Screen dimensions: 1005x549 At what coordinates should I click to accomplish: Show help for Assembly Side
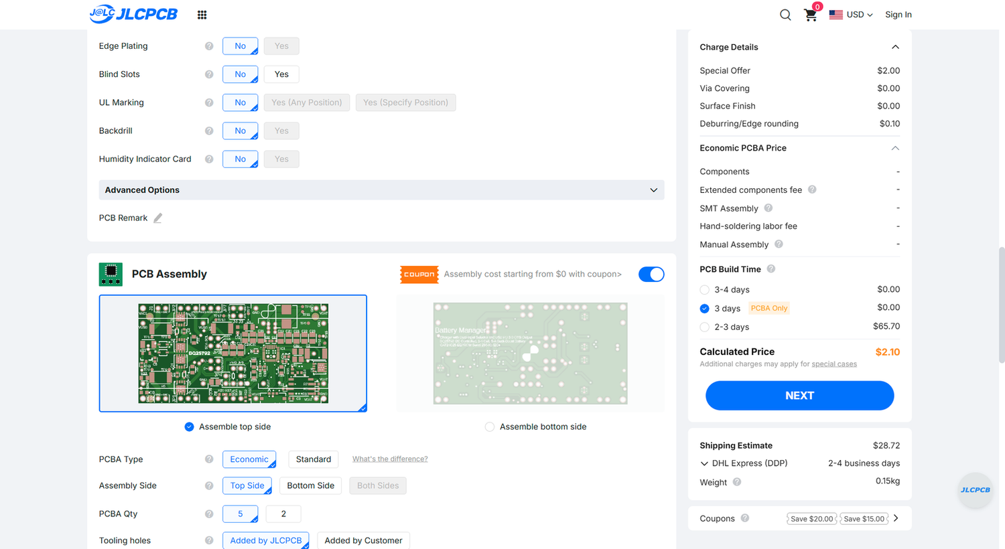(x=209, y=485)
